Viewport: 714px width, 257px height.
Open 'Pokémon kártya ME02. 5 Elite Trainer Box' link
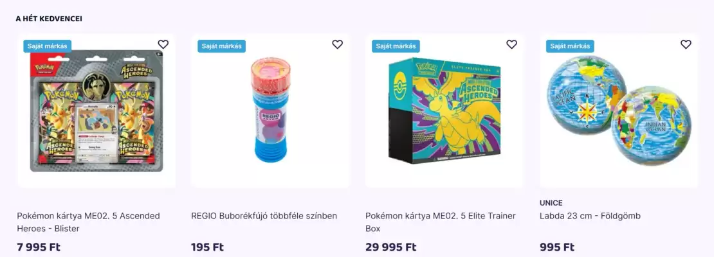[x=440, y=222]
